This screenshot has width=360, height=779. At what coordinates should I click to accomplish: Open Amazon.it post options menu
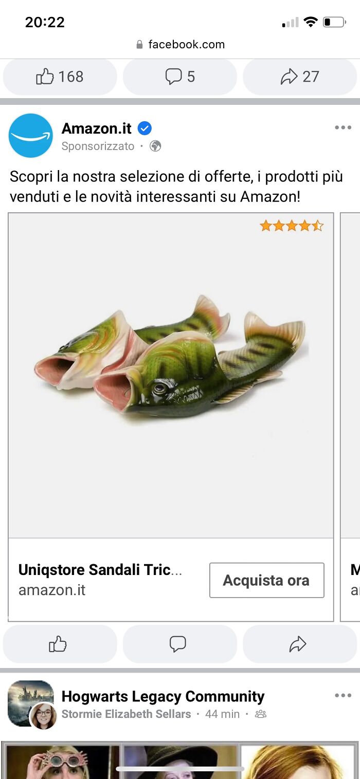click(343, 128)
